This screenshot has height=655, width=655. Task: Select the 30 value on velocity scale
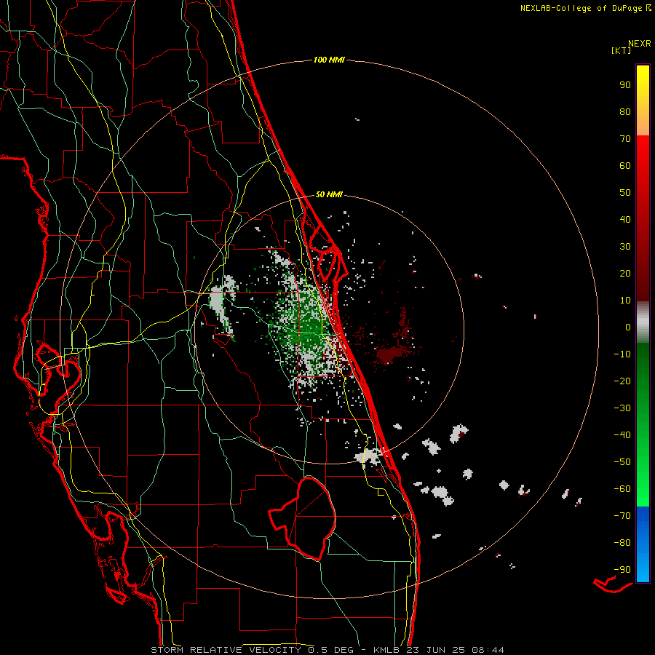[x=625, y=247]
